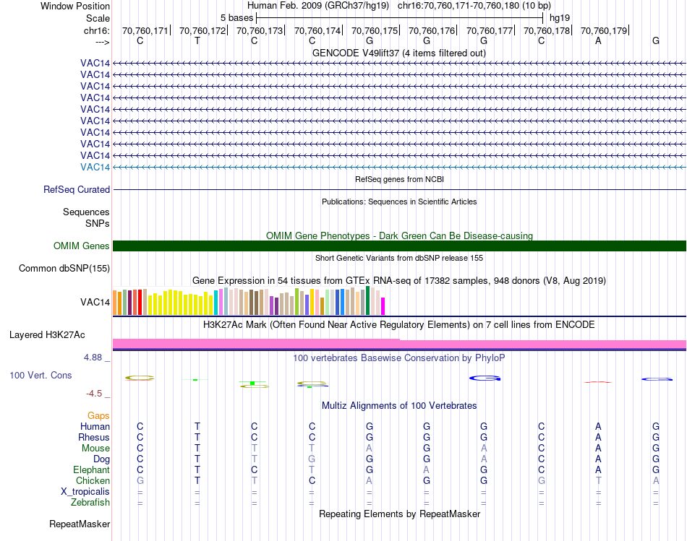
Task: Click the RefSeq Curated intron line item
Action: [x=399, y=189]
